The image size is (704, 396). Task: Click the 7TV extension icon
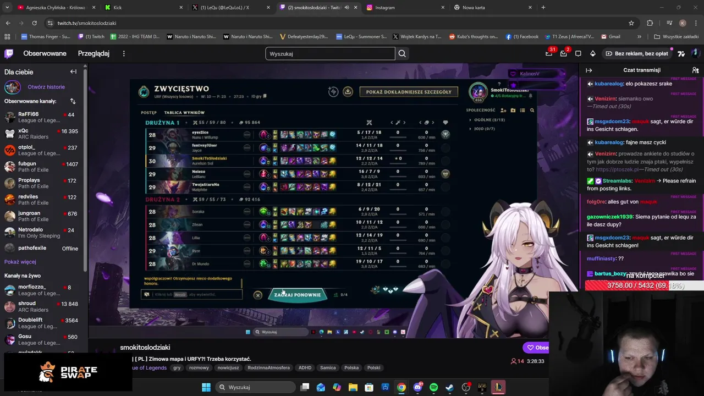(681, 53)
